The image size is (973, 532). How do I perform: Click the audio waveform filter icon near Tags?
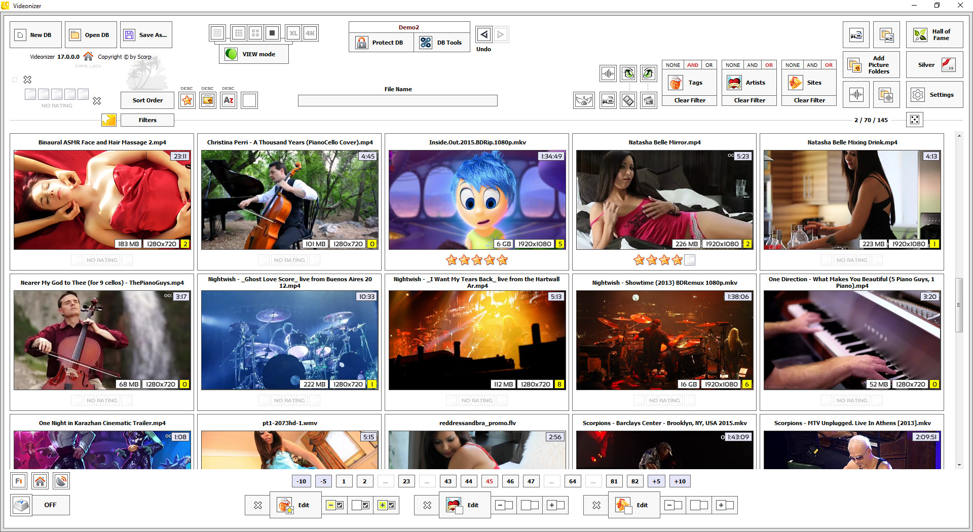(608, 74)
